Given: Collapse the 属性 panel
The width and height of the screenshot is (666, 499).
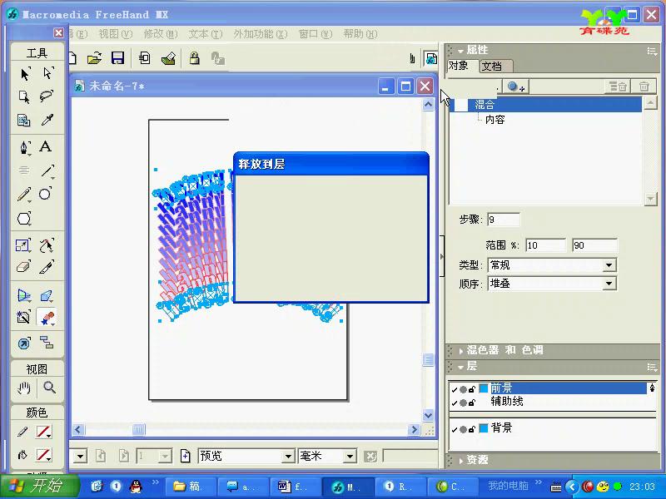Looking at the screenshot, I should coord(461,51).
